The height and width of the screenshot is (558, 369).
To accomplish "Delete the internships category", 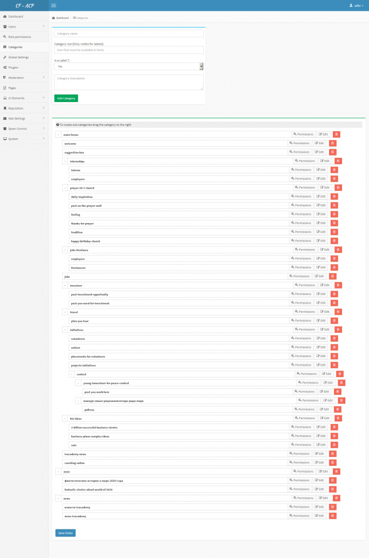I will tap(338, 161).
